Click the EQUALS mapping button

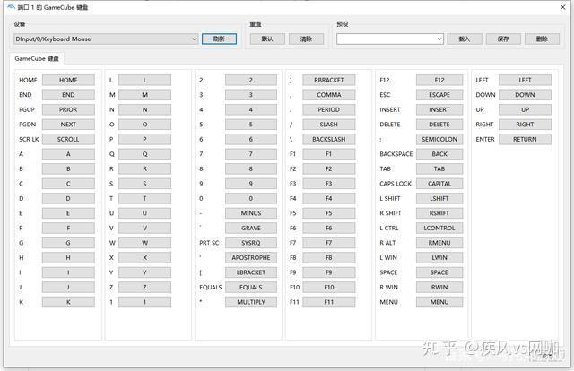[x=251, y=288]
